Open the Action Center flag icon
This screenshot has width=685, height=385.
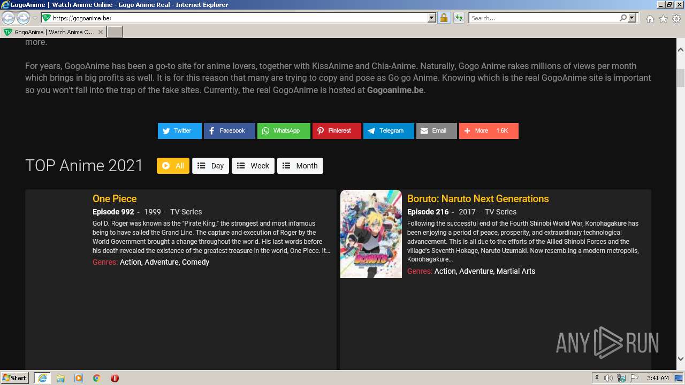(x=633, y=378)
